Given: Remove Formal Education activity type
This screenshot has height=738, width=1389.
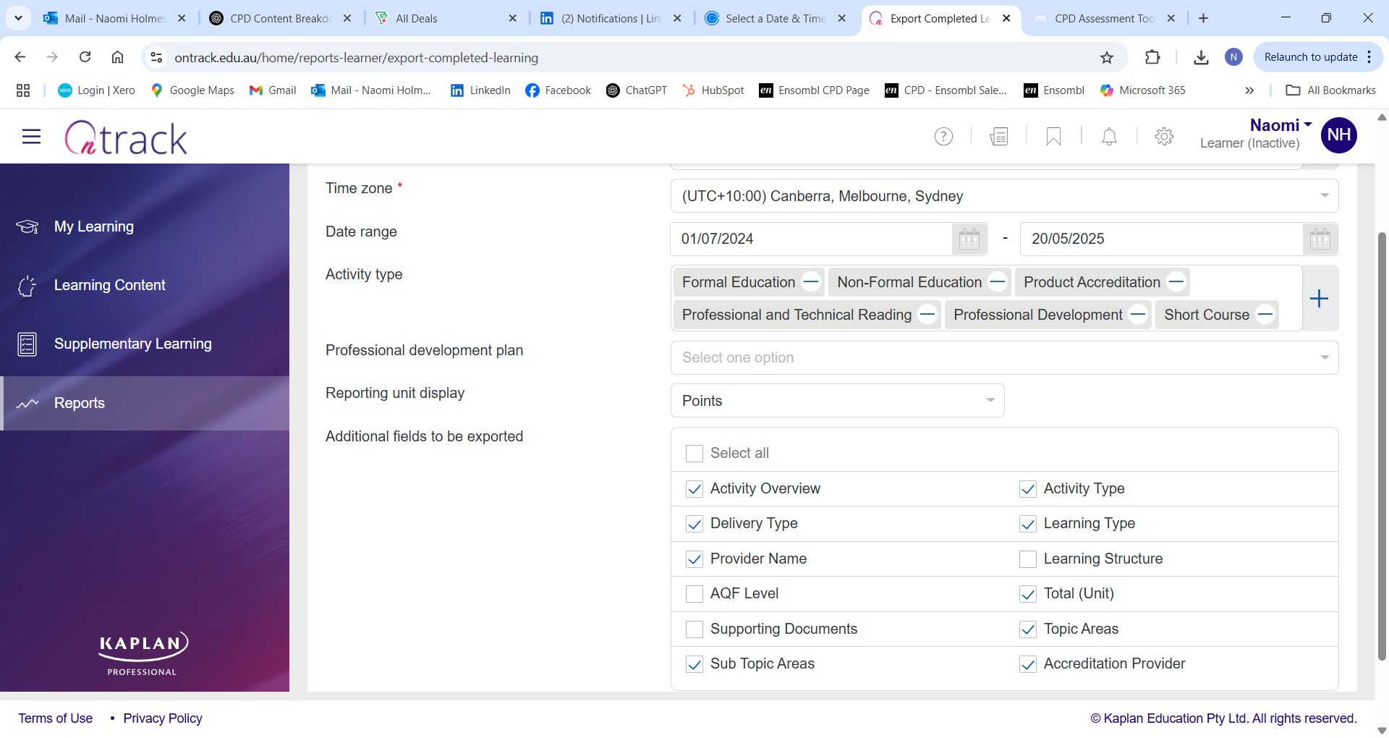Looking at the screenshot, I should pos(811,282).
